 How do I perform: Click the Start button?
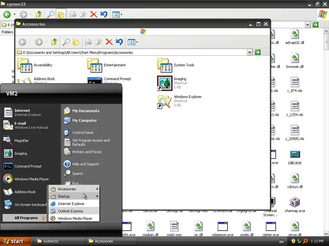click(x=15, y=241)
